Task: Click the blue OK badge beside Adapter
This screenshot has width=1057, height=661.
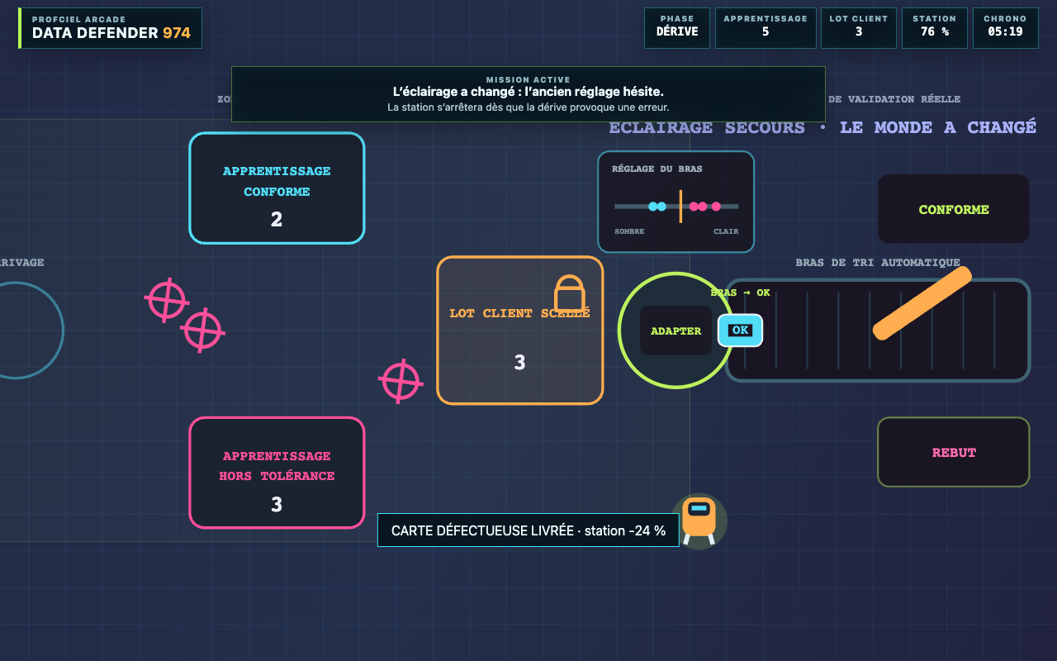Action: coord(740,330)
